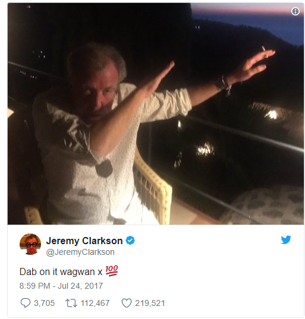
Task: Click the Jul 24, 2017 date text
Action: [80, 286]
